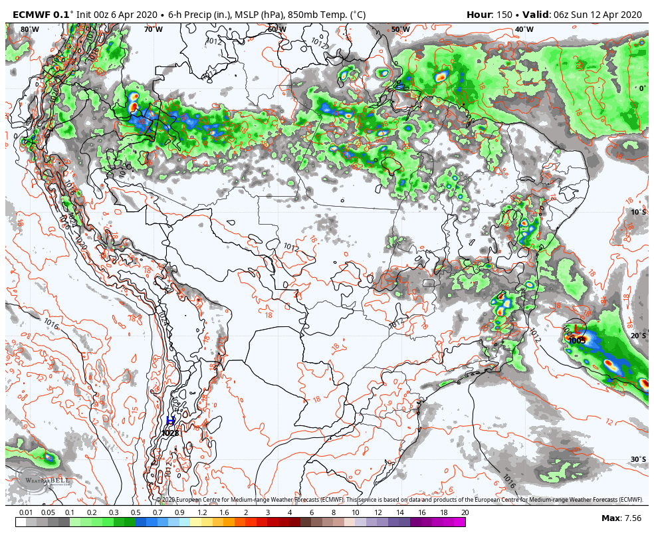Screen dimensions: 654x537
Task: Pick the dark green 0.3 legend swatch
Action: coord(118,522)
